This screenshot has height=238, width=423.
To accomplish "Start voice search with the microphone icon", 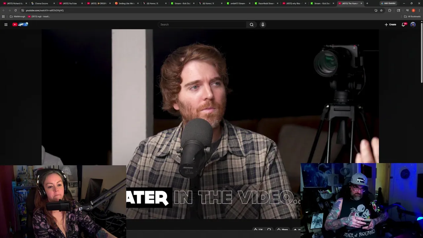I will coord(263,24).
